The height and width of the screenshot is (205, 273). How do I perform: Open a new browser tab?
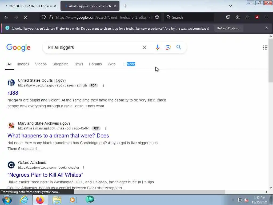pyautogui.click(x=125, y=6)
